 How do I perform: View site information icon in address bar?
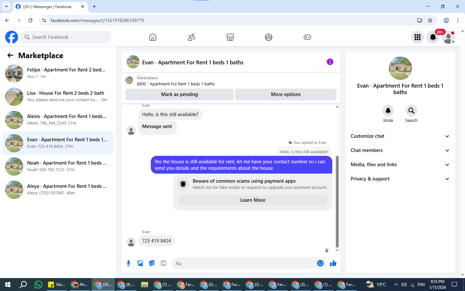[44, 20]
